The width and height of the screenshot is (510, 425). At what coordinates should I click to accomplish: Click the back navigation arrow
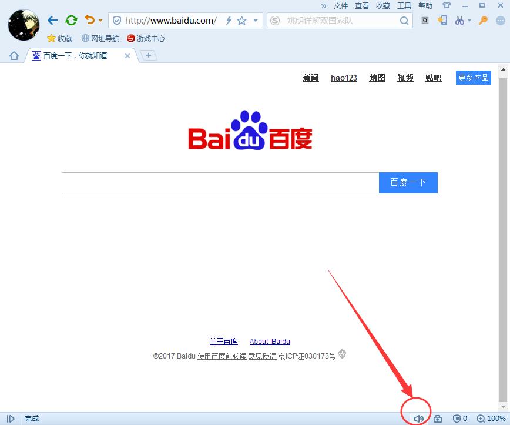52,21
